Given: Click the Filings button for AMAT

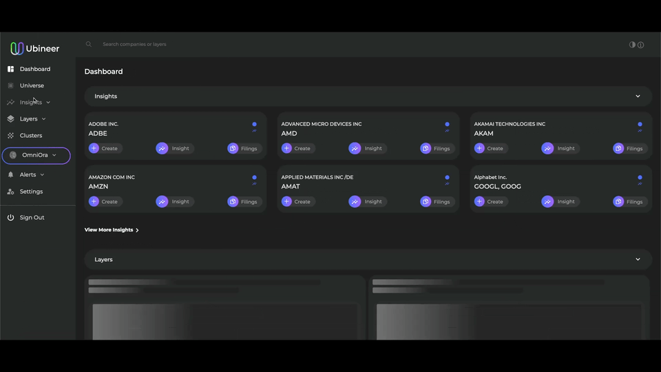Looking at the screenshot, I should 437,202.
